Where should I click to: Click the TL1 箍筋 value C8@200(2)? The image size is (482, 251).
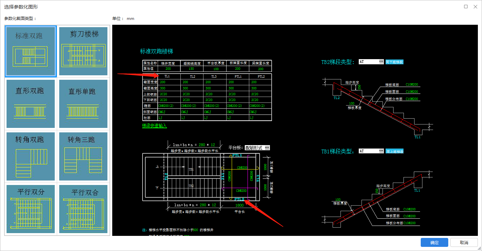[x=166, y=106]
